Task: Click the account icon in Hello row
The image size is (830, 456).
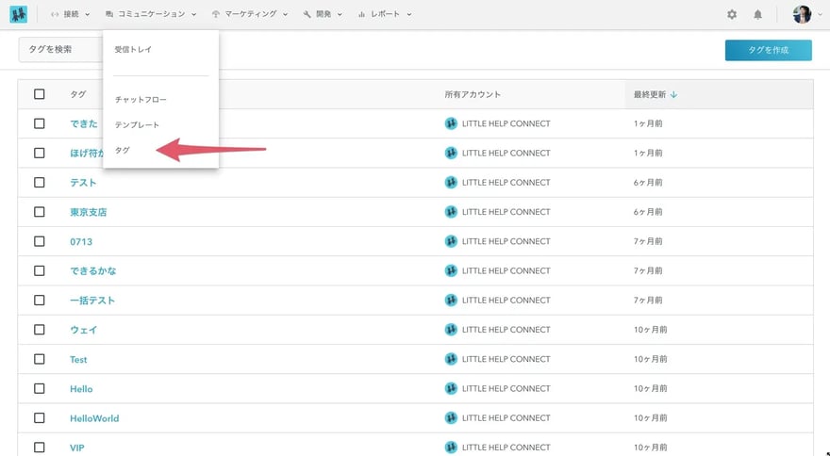Action: pos(451,388)
